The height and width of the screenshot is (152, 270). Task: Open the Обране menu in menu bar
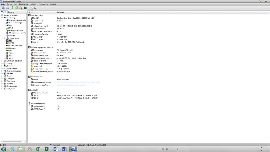[33, 4]
